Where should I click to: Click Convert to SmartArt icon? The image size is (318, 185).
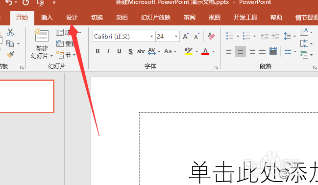(304, 55)
